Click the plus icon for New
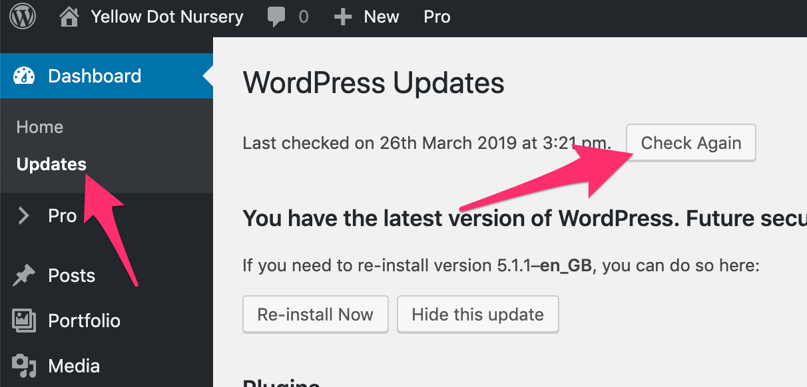Image resolution: width=807 pixels, height=387 pixels. (343, 17)
